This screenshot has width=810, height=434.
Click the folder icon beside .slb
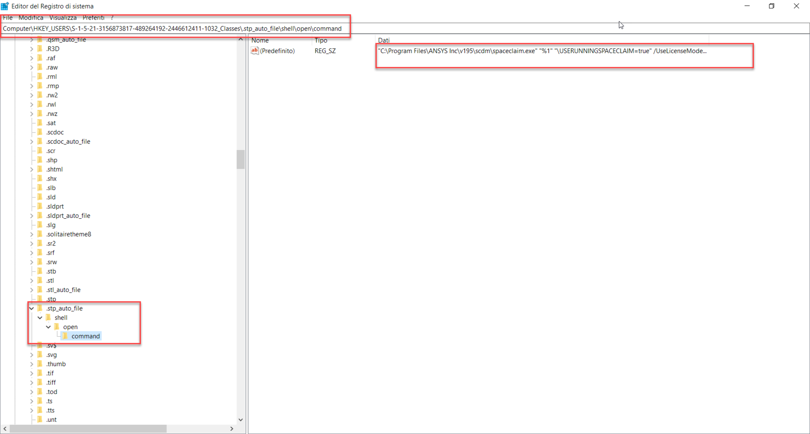(40, 188)
